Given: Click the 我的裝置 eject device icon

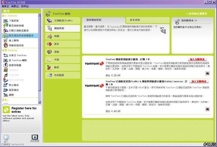Looking at the screenshot, I should point(35,137).
